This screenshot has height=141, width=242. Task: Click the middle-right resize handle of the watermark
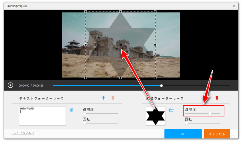point(155,45)
